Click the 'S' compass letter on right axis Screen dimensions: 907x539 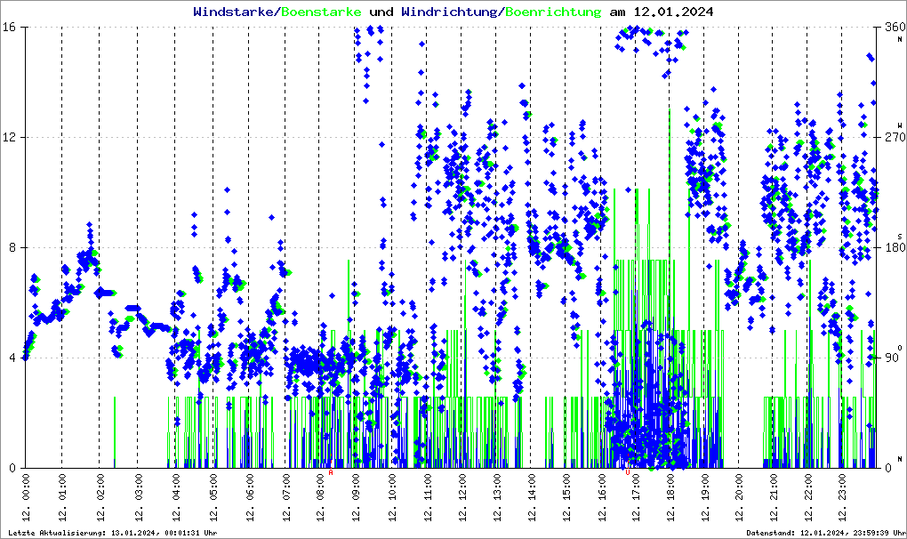tap(900, 237)
